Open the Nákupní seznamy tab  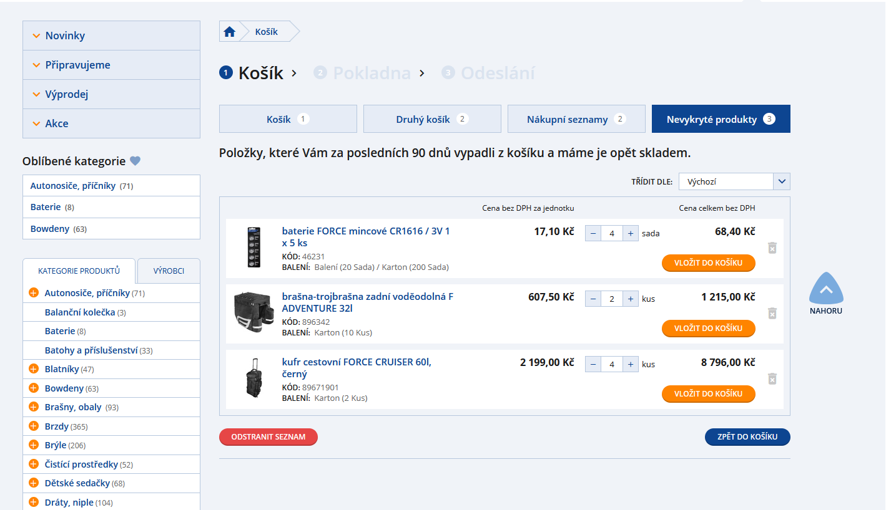click(x=576, y=119)
